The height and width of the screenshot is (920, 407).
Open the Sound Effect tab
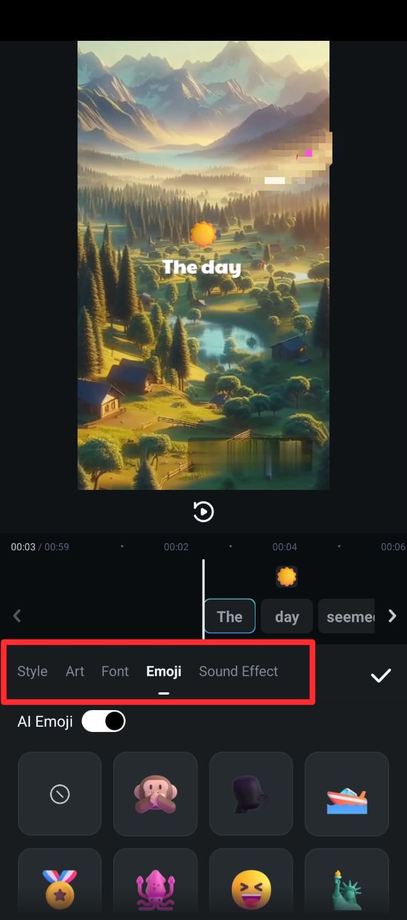coord(238,671)
